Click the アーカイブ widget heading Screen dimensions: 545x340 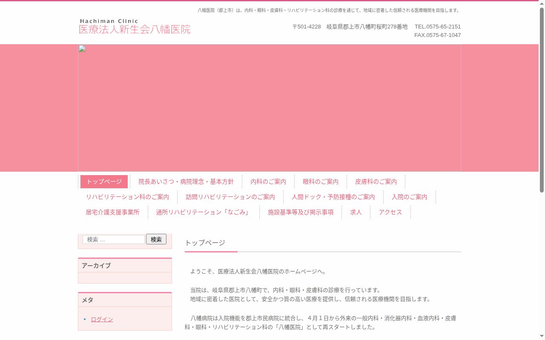click(x=125, y=266)
